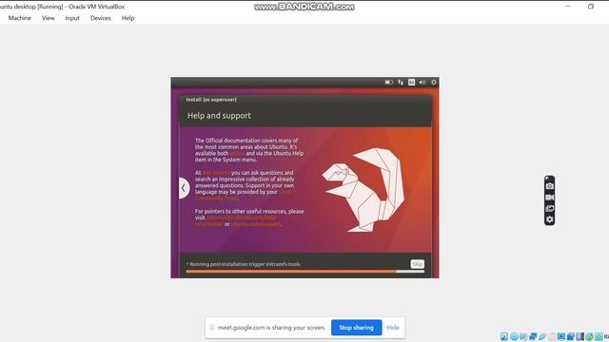Viewport: 609px width, 342px height.
Task: Open the 'Ask Ubuntu' link
Action: coord(216,173)
